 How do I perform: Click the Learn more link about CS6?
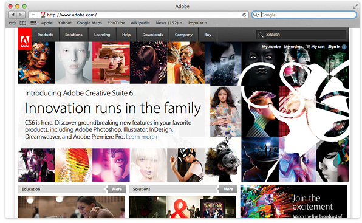point(142,137)
